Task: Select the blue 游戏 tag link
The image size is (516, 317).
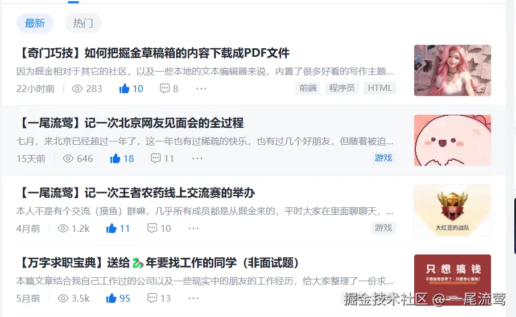Action: pyautogui.click(x=383, y=158)
